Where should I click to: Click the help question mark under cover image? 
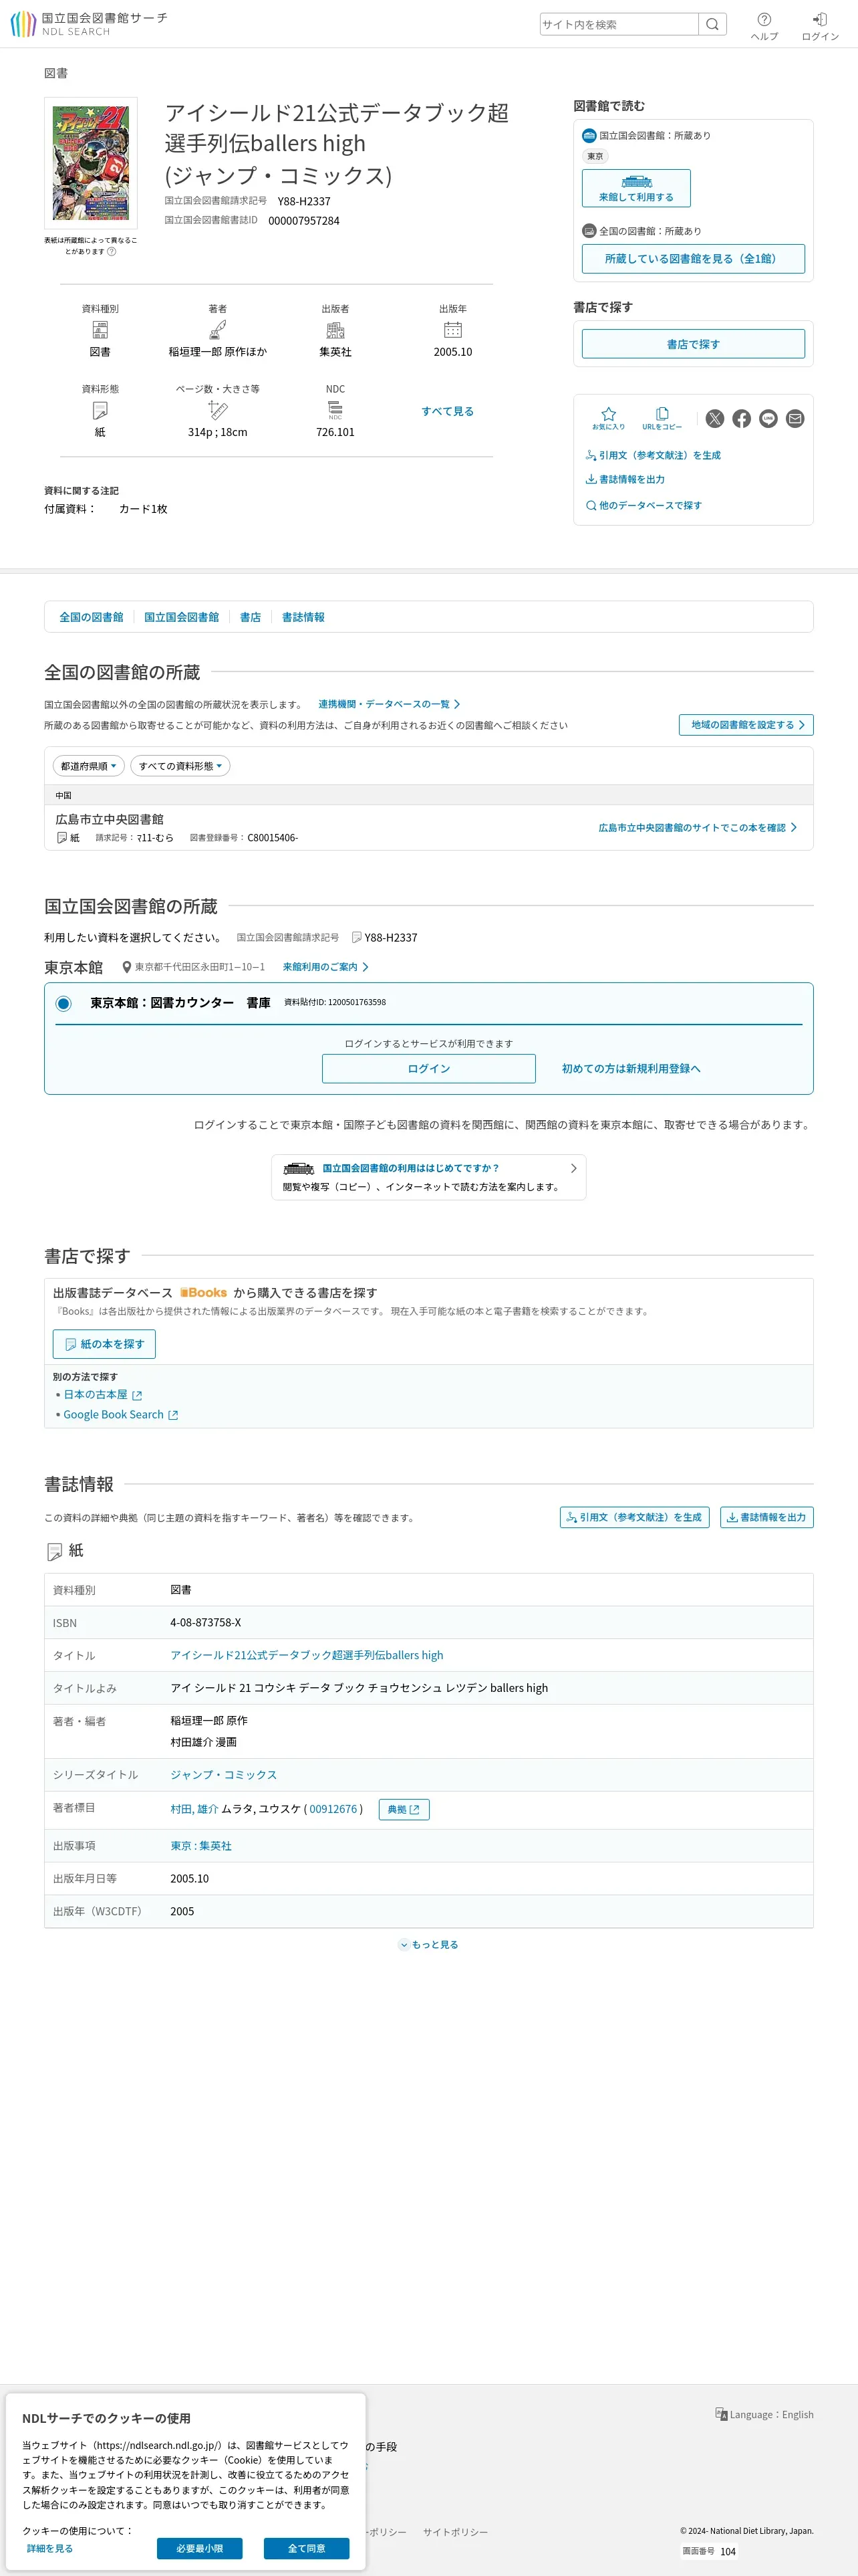(x=112, y=252)
